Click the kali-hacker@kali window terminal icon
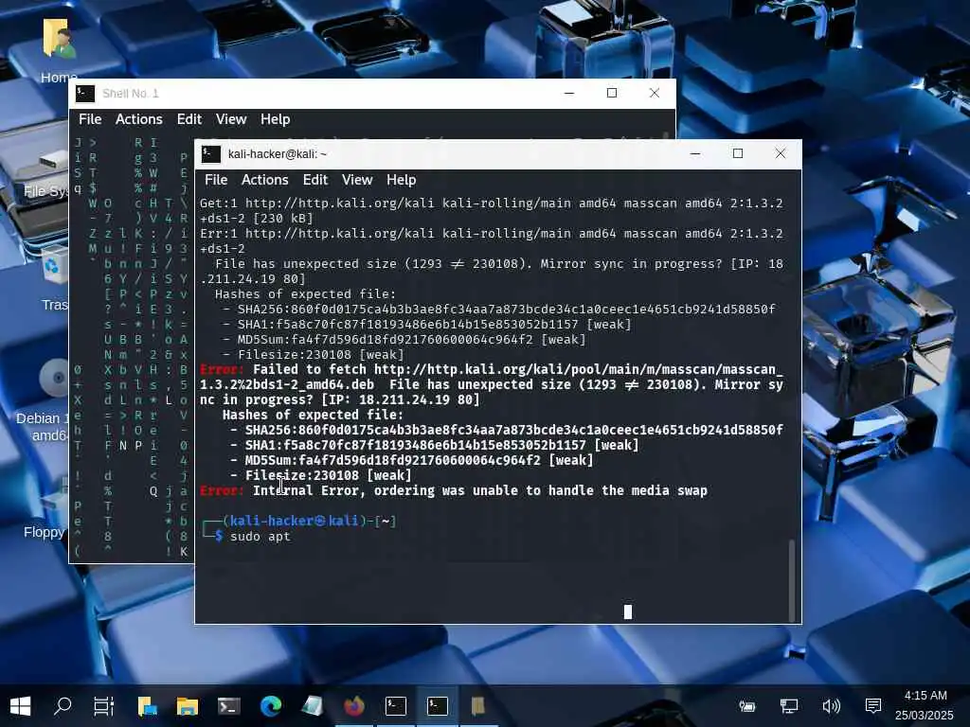This screenshot has width=970, height=727. click(211, 154)
